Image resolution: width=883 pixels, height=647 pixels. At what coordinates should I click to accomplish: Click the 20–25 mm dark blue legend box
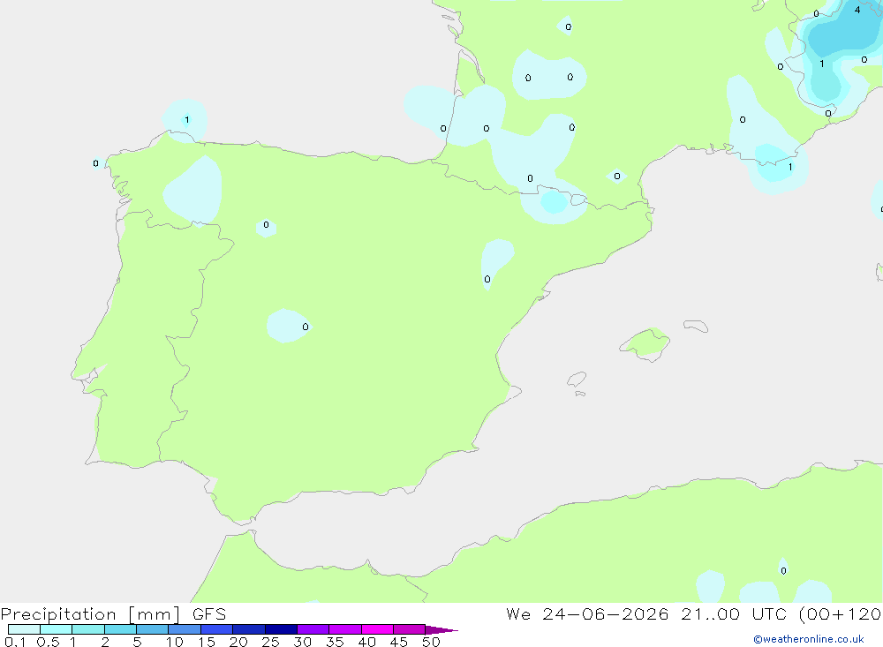pyautogui.click(x=249, y=629)
